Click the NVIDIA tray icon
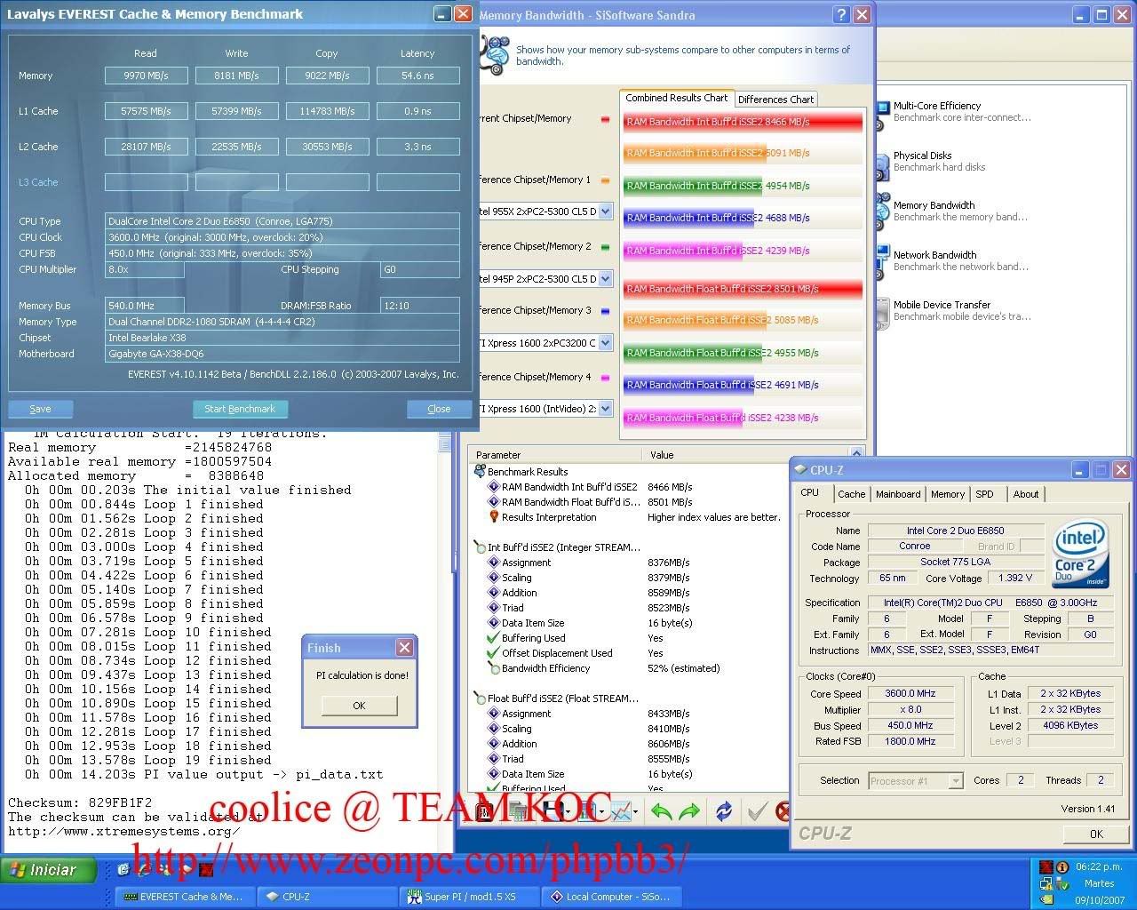 pyautogui.click(x=1046, y=899)
